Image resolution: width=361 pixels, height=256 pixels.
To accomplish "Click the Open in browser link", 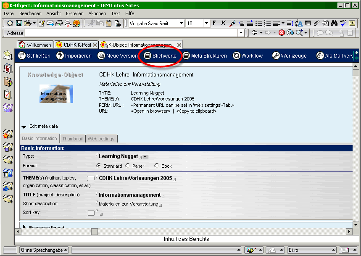I will pos(150,111).
